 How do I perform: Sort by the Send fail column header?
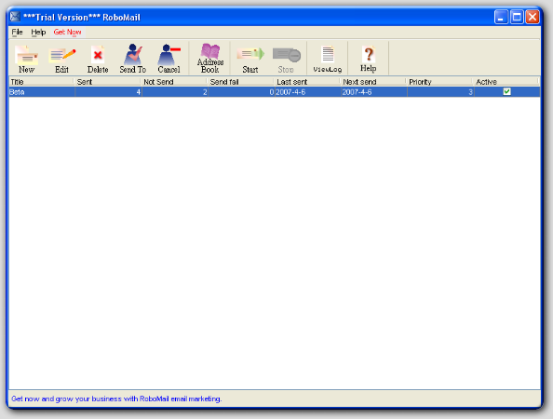pos(240,82)
